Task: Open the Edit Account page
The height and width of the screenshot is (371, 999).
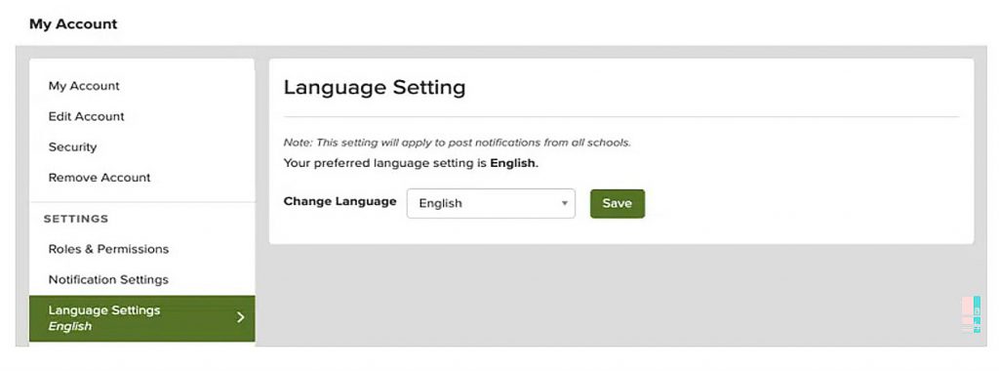Action: [x=87, y=116]
